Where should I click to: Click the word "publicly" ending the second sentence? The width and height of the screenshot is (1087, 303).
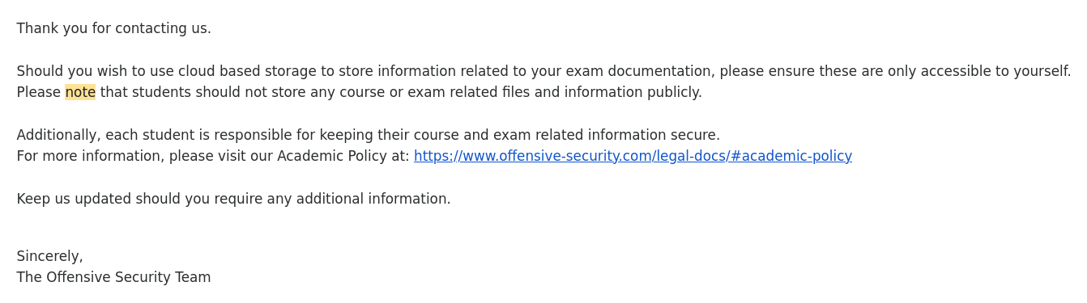click(674, 92)
